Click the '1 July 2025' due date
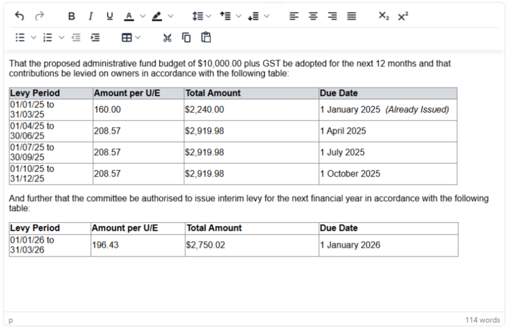Image resolution: width=508 pixels, height=329 pixels. 342,152
